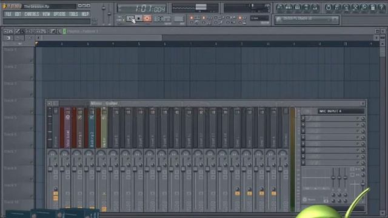Screen dimensions: 388x218
Task: Click the undo history round icon
Action: pos(329,7)
